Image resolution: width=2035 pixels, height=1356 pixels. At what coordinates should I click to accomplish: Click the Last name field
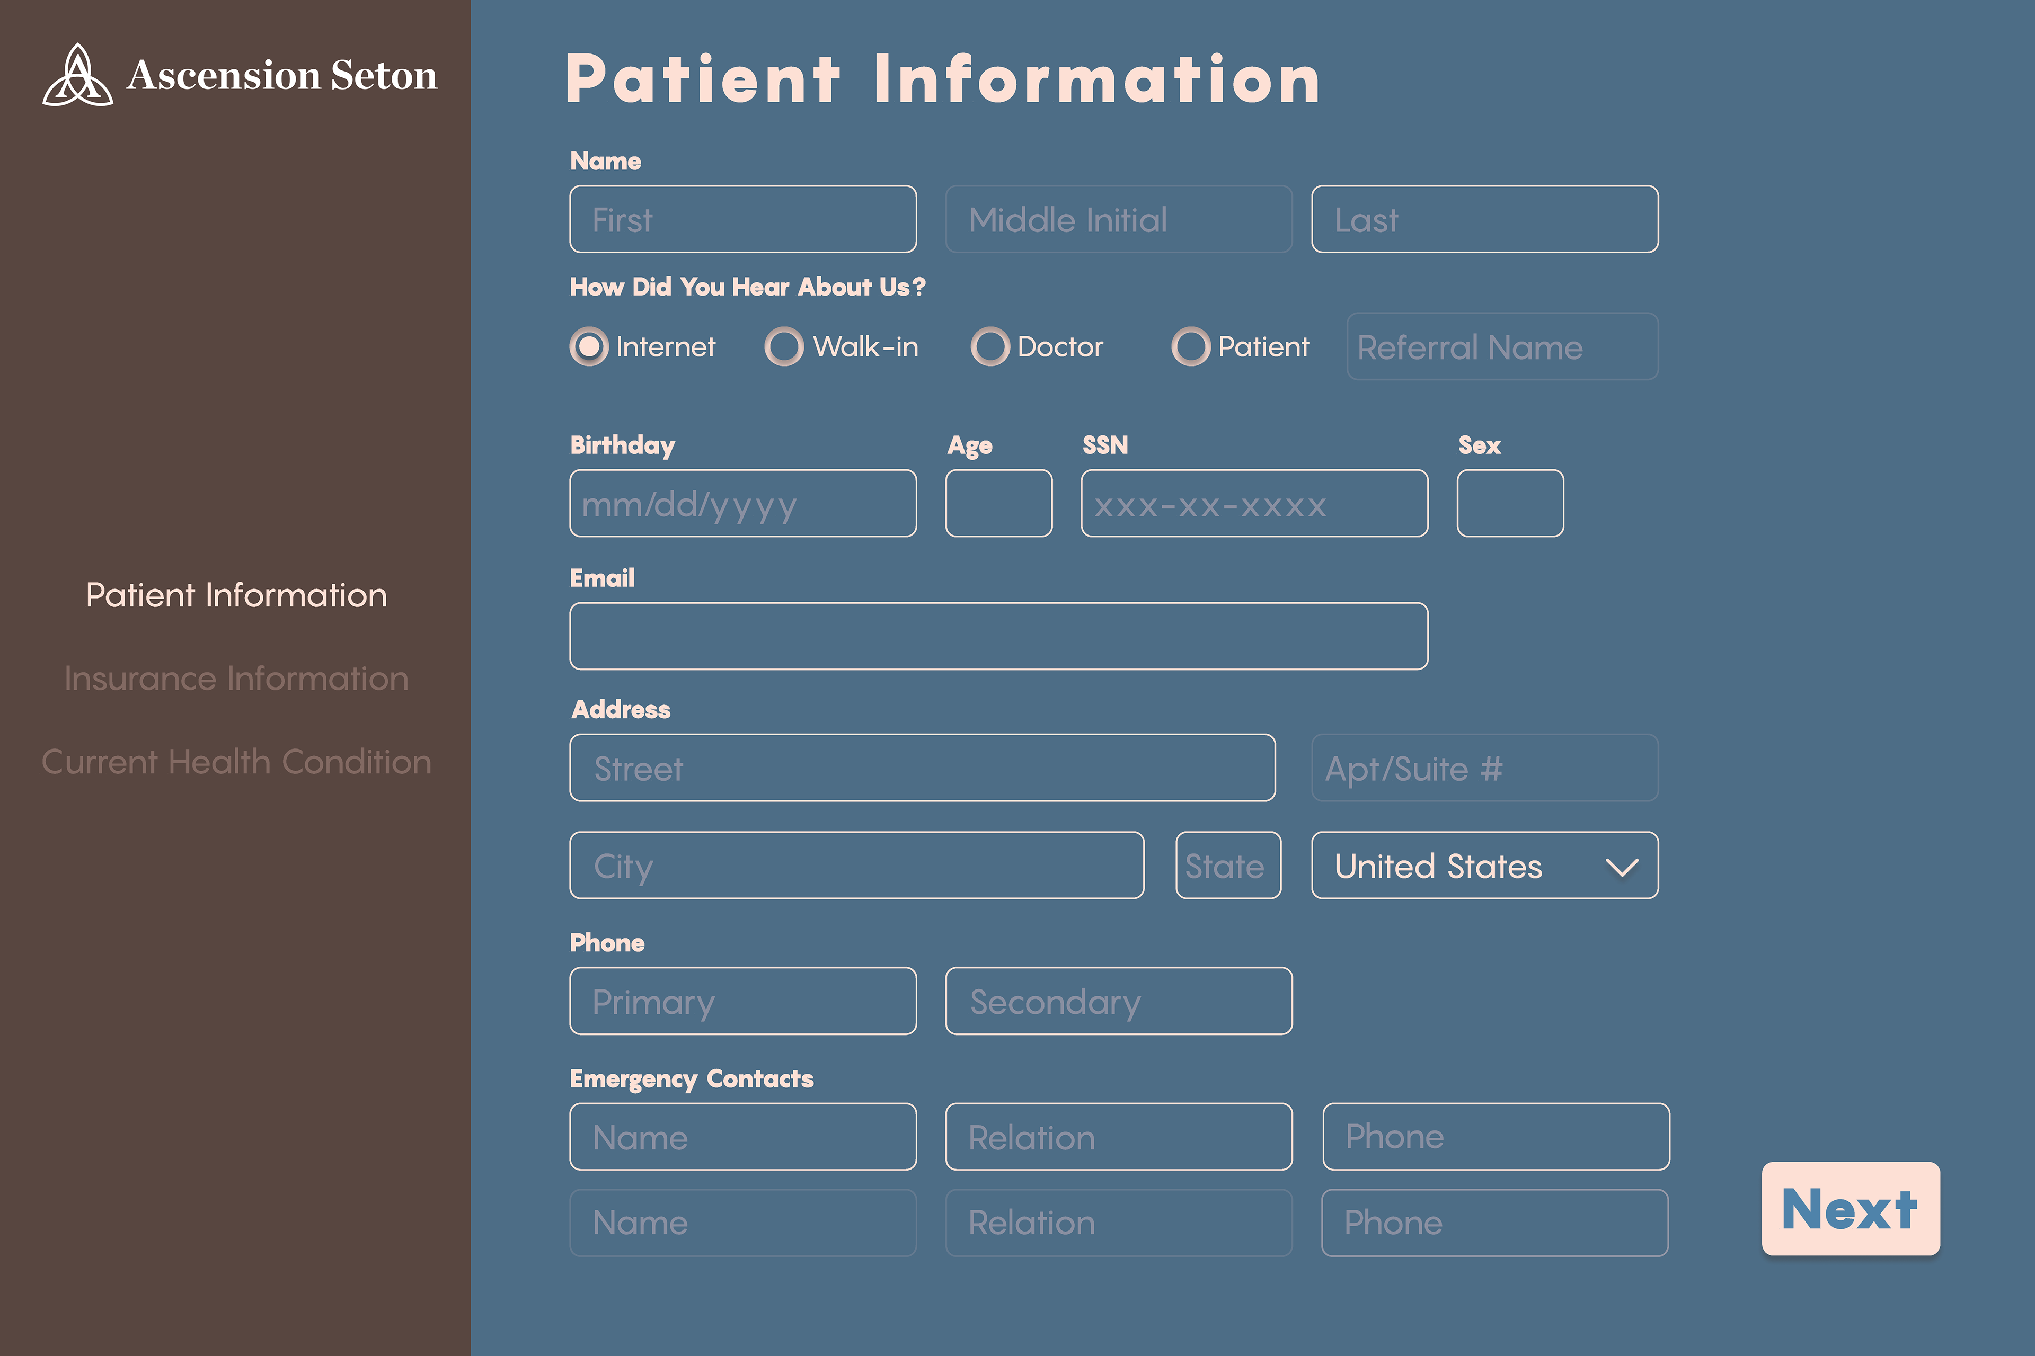coord(1485,220)
